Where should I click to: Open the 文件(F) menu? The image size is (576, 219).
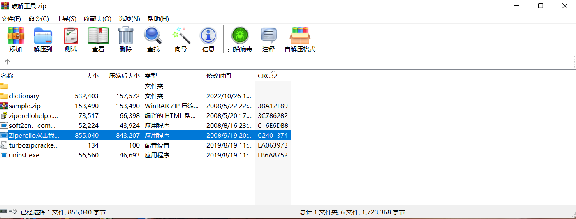pos(11,19)
